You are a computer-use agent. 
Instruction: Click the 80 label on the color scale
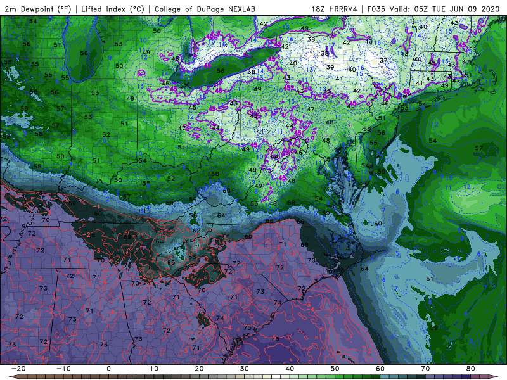click(x=471, y=369)
